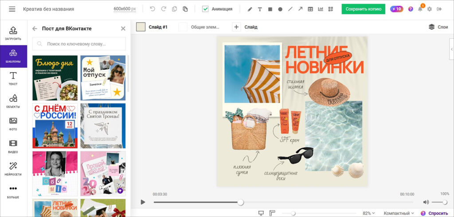Select the Слайд #1 tab
This screenshot has height=217, width=454.
(158, 27)
